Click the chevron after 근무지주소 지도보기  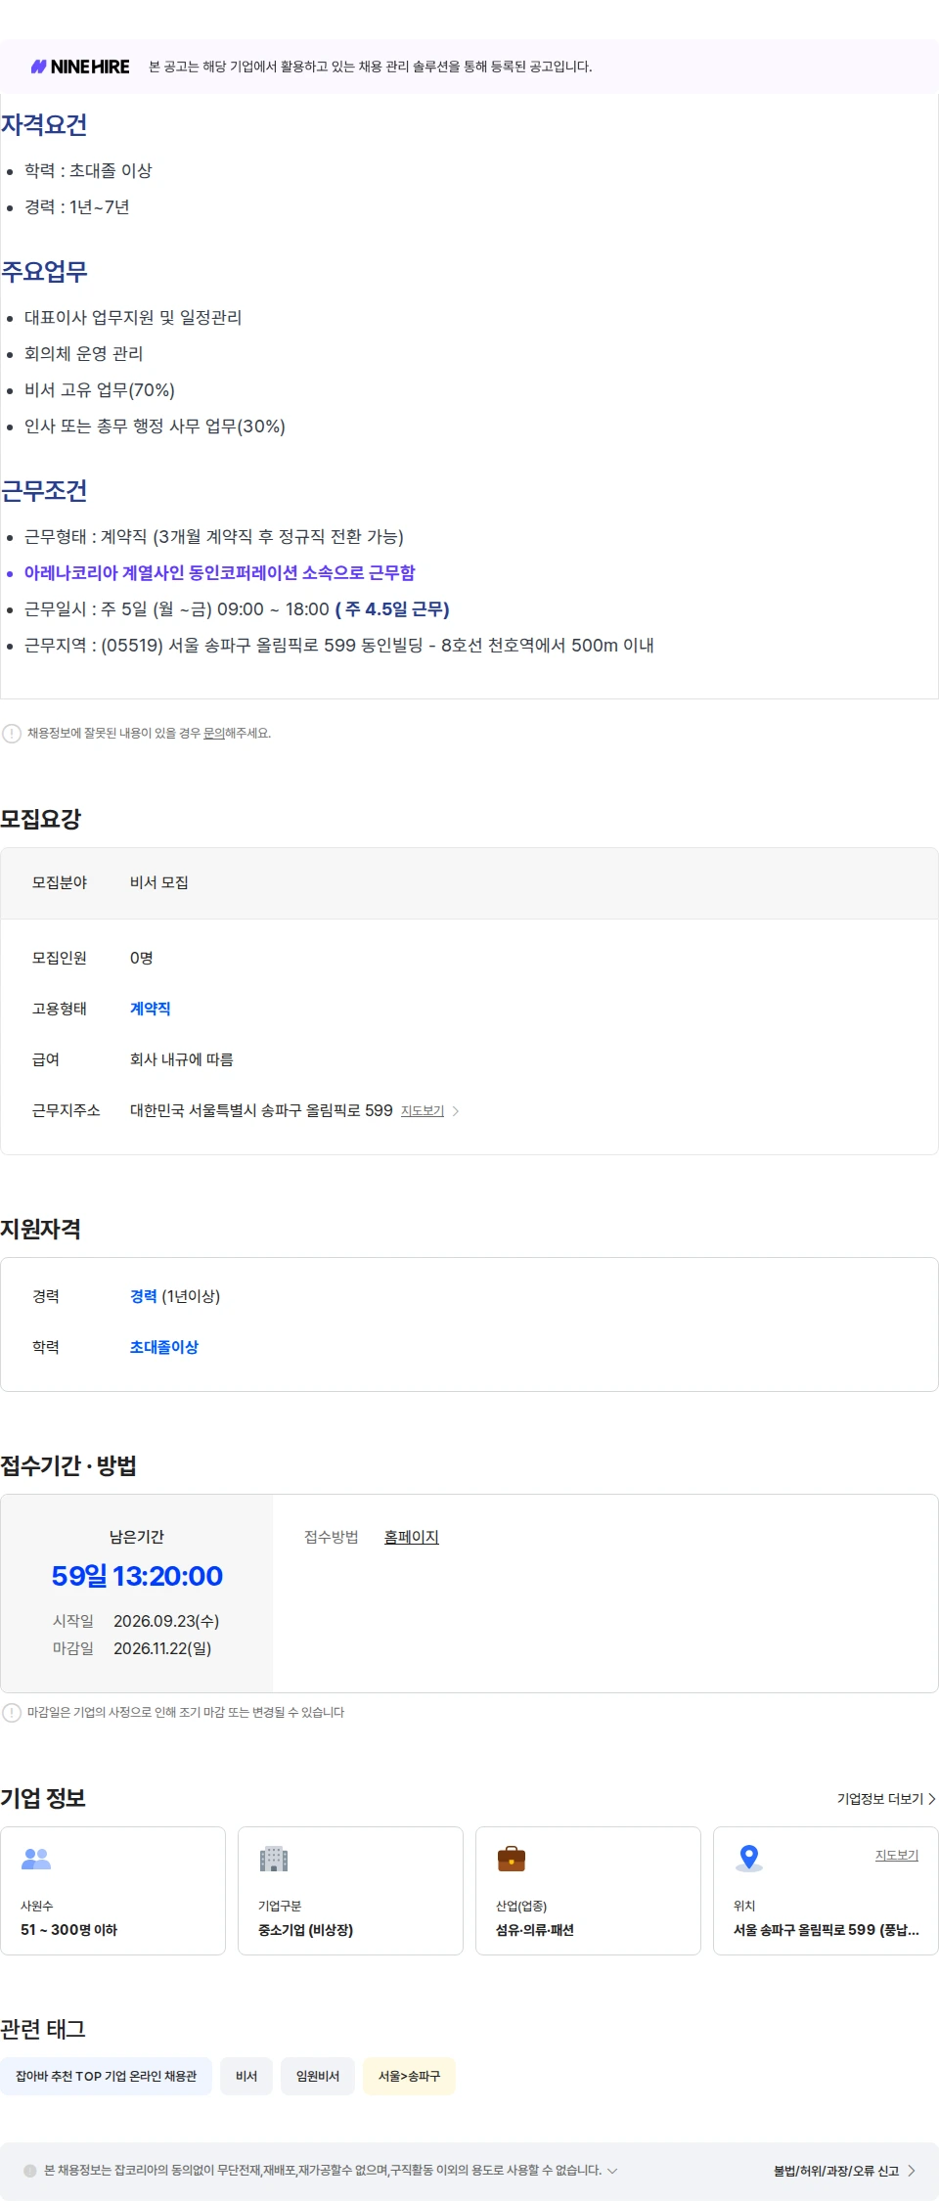[456, 1111]
